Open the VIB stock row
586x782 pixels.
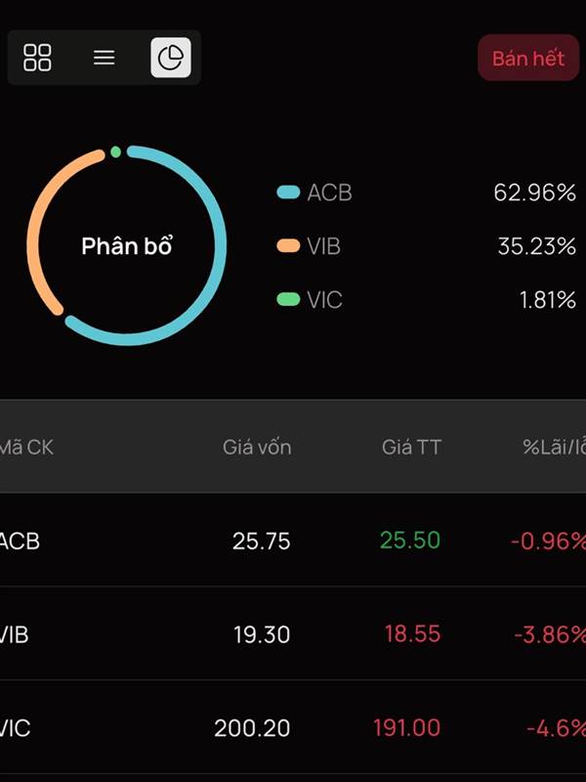click(293, 634)
